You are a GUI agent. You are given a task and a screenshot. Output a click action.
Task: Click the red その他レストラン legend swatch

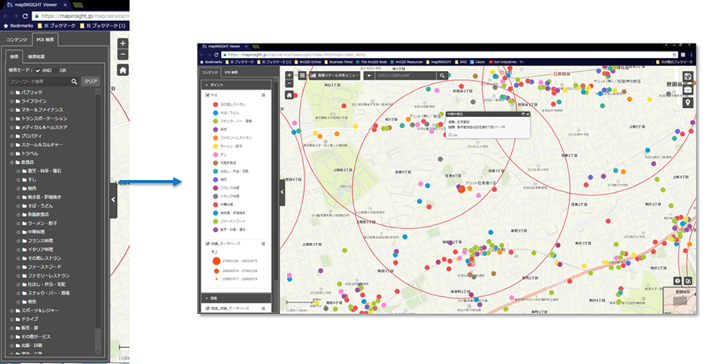[x=214, y=105]
